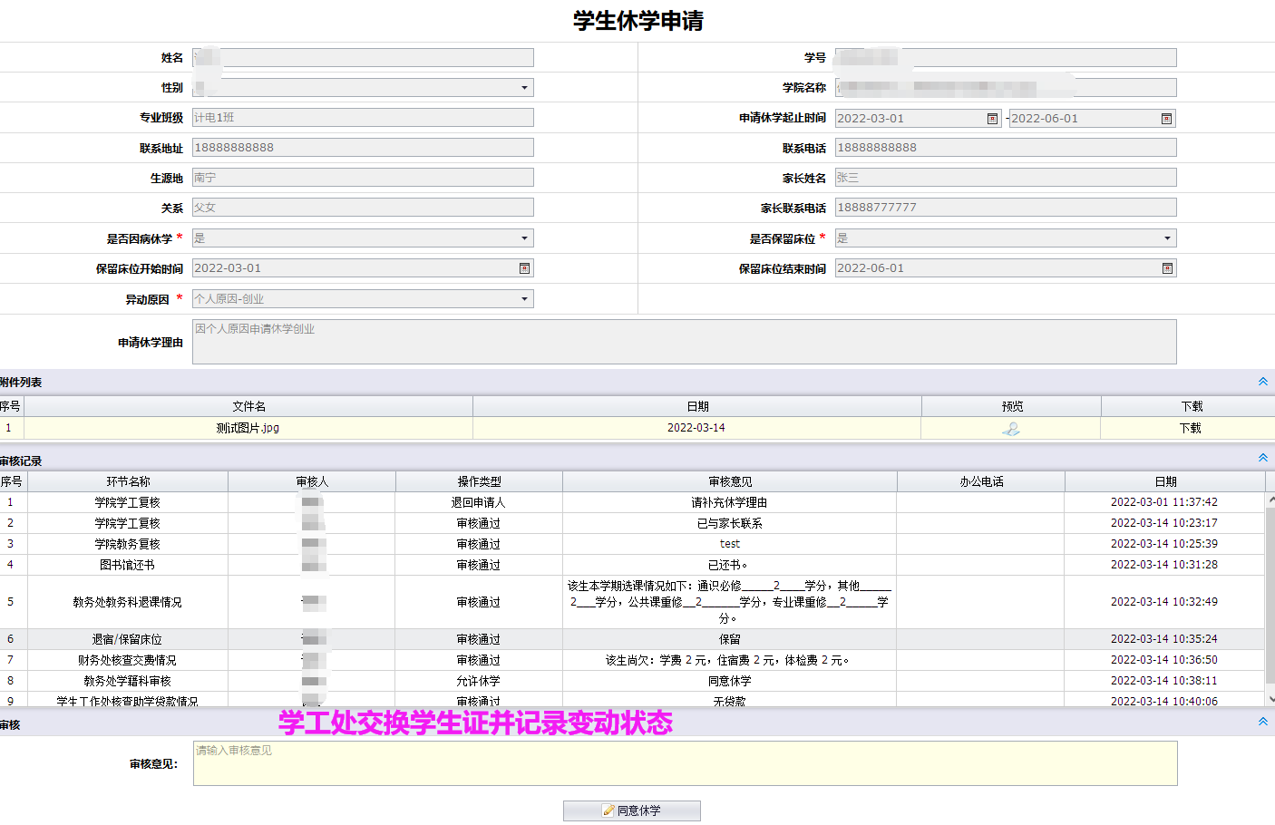Open calendar icon for 保留床位结束时间
This screenshot has width=1275, height=825.
click(1167, 268)
